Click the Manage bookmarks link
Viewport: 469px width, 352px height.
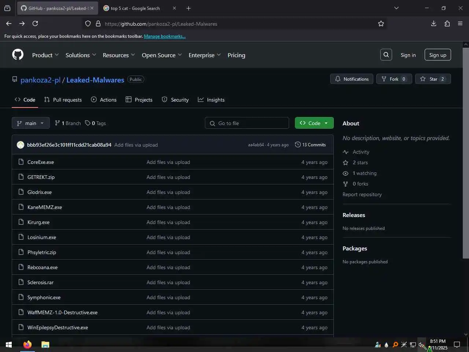tap(165, 36)
